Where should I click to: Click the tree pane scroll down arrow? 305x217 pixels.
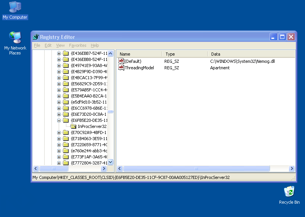coord(110,162)
